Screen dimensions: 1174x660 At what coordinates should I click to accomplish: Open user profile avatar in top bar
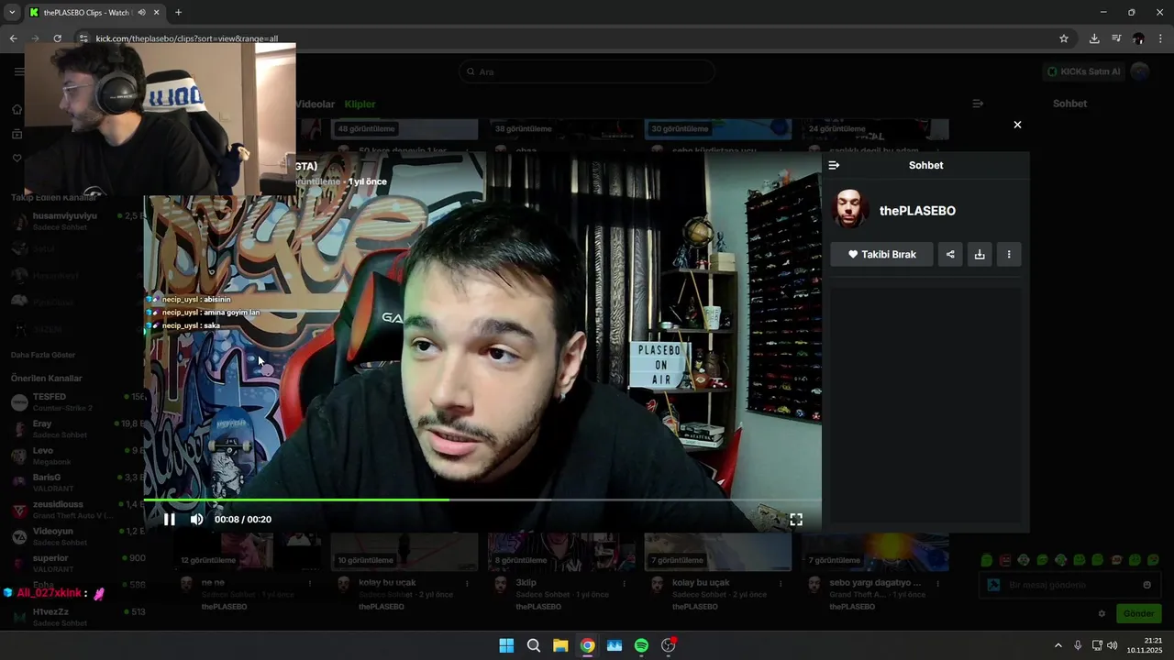(x=1139, y=71)
